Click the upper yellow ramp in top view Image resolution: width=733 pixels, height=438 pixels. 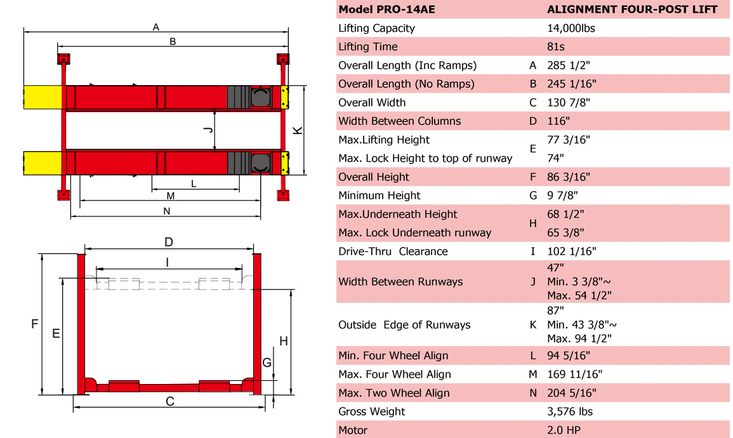(43, 97)
